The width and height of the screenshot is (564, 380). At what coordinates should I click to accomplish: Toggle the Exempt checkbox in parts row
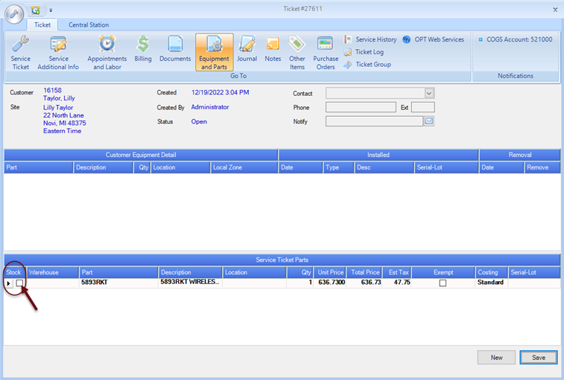point(443,283)
